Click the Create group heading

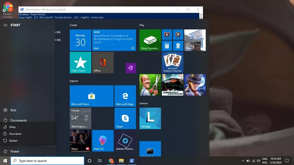point(73,25)
